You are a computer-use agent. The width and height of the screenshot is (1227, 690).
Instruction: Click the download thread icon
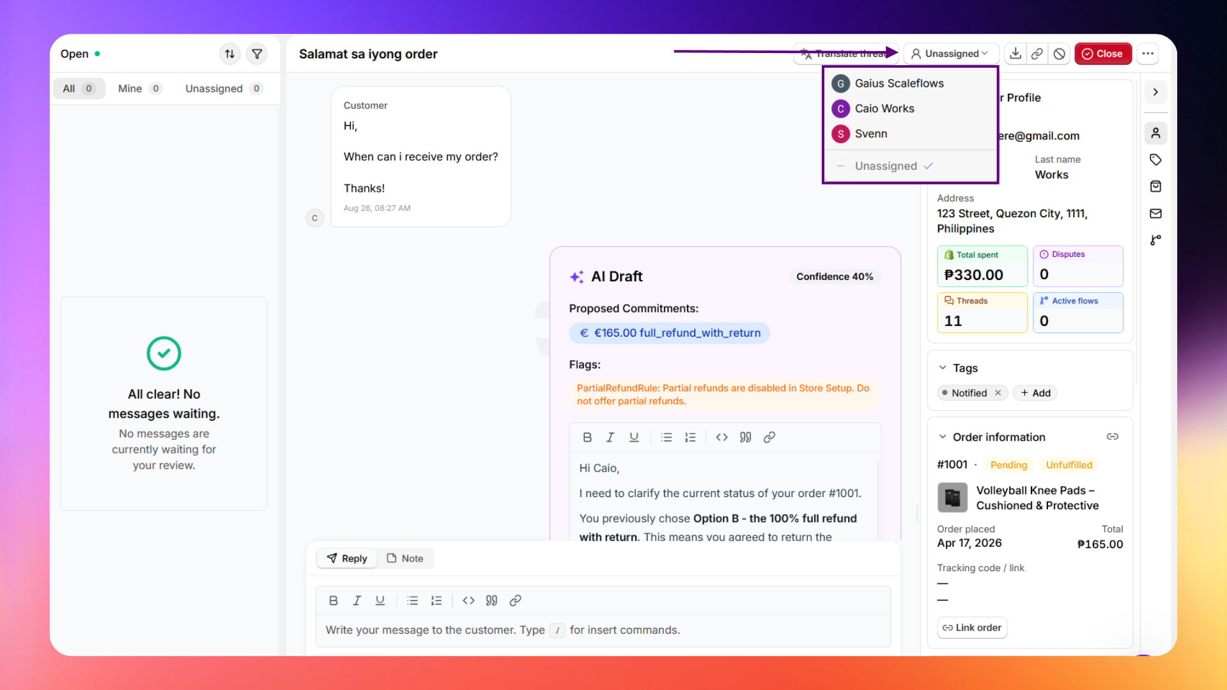(x=1015, y=54)
